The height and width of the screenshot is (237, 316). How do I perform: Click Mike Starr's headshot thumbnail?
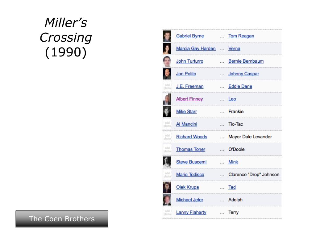coord(167,112)
